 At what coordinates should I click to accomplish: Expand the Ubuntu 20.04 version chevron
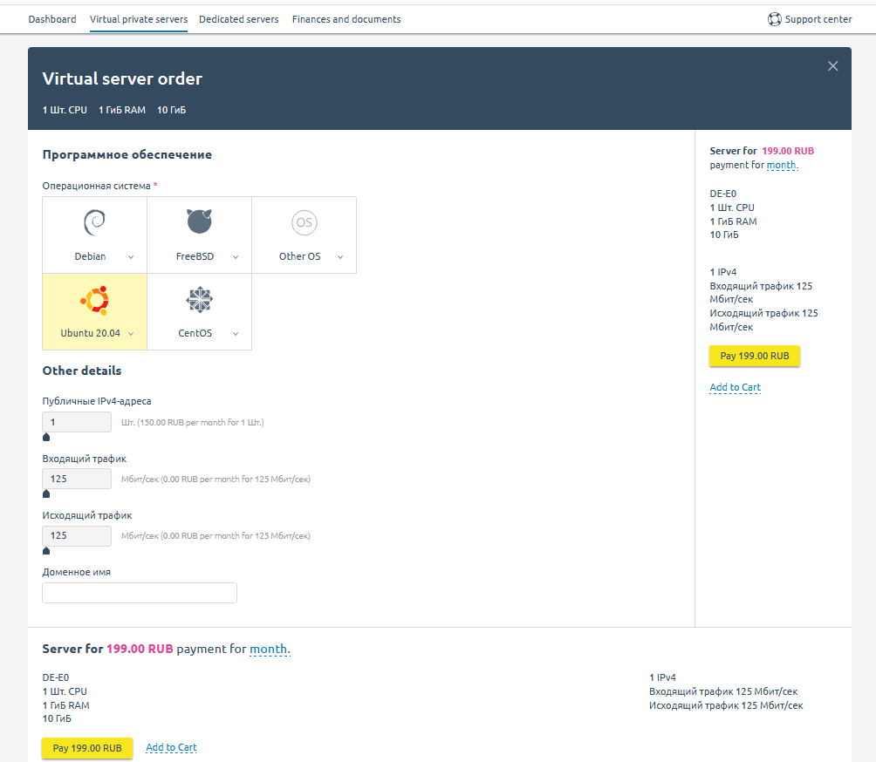pos(131,334)
